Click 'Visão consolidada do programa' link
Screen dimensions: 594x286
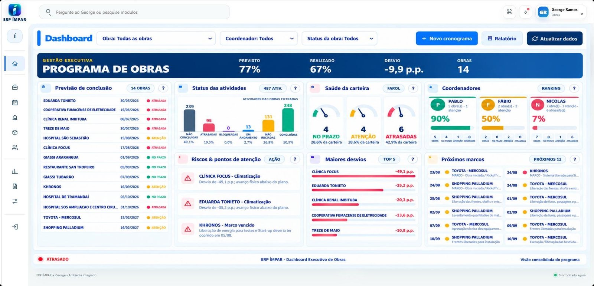pyautogui.click(x=550, y=260)
